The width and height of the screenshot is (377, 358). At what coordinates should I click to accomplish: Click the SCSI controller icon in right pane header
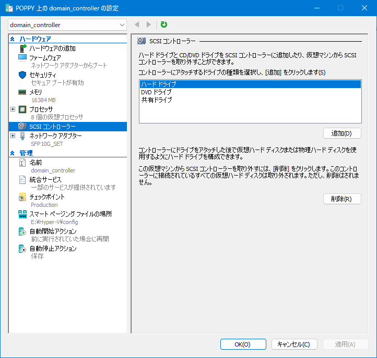click(x=142, y=41)
